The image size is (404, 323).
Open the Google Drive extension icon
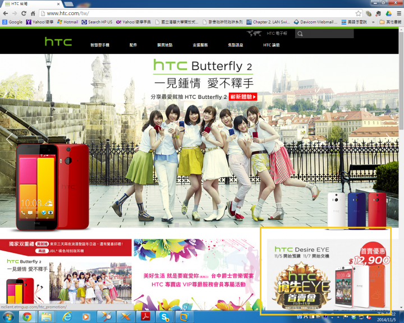388,13
